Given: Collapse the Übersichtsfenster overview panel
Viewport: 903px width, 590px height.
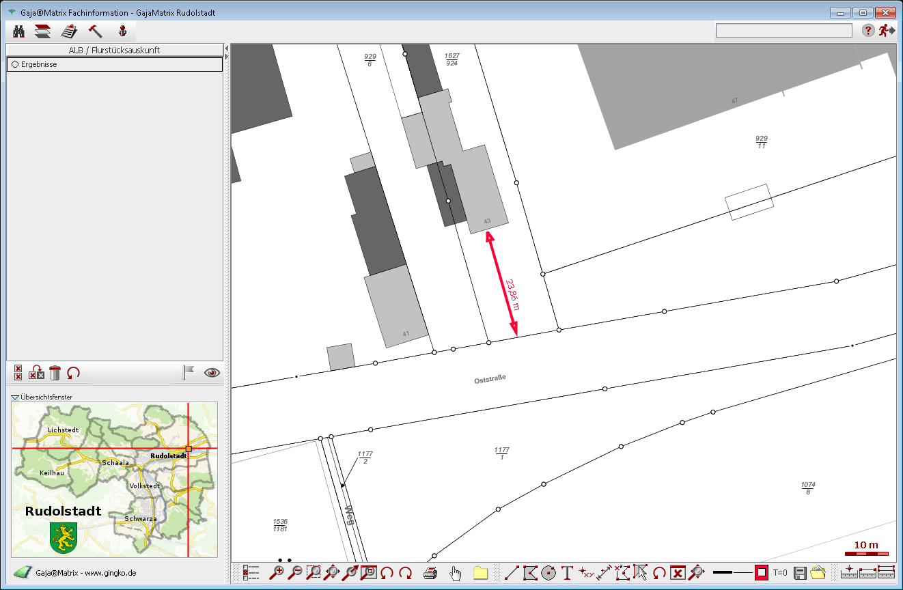Looking at the screenshot, I should (15, 397).
